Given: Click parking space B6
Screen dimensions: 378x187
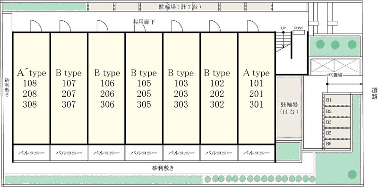Looking at the screenshot, I should (x=338, y=144).
